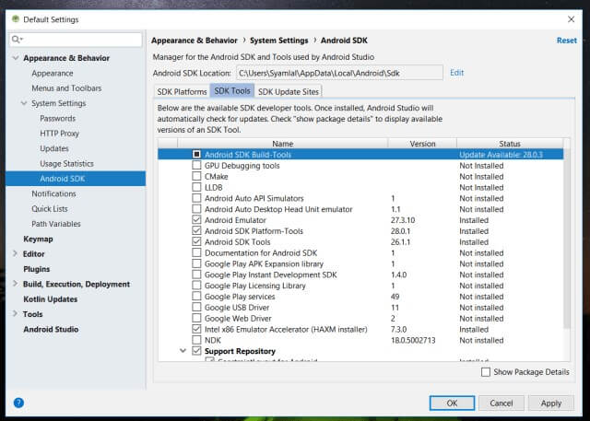Switch to the SDK Platforms tab
590x421 pixels.
pyautogui.click(x=181, y=91)
